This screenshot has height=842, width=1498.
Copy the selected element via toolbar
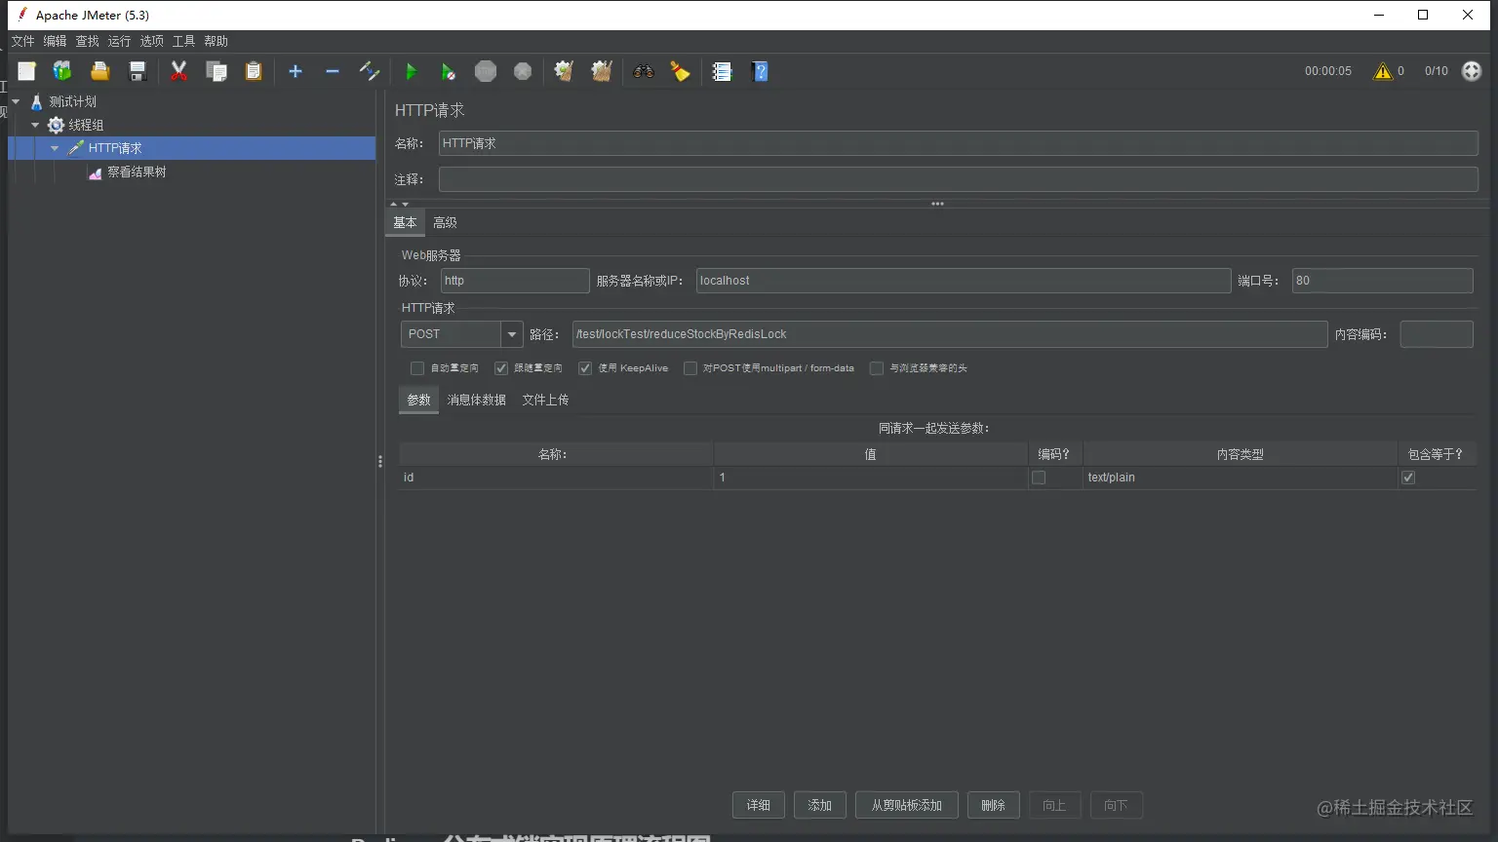(x=217, y=71)
